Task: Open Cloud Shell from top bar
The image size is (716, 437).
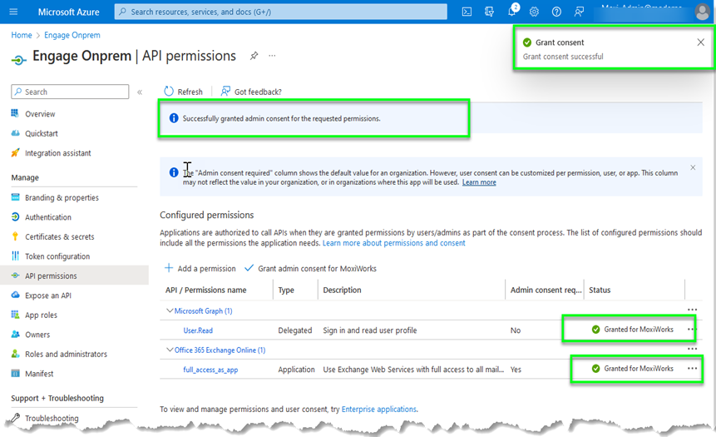Action: pyautogui.click(x=467, y=12)
